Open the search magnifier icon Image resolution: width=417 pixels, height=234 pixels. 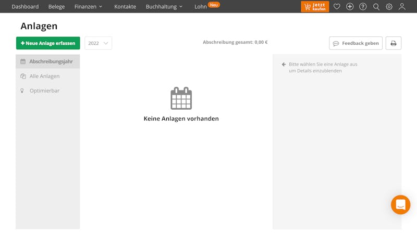(376, 7)
